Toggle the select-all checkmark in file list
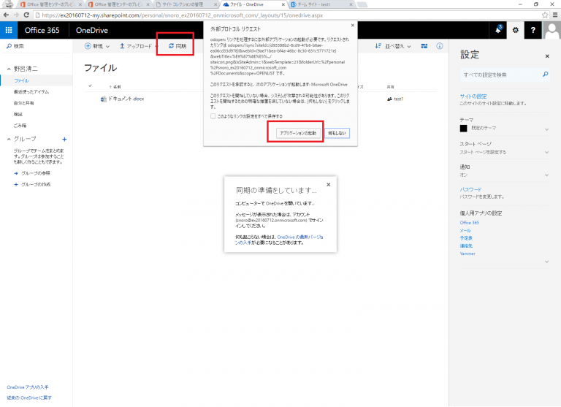 click(x=90, y=86)
